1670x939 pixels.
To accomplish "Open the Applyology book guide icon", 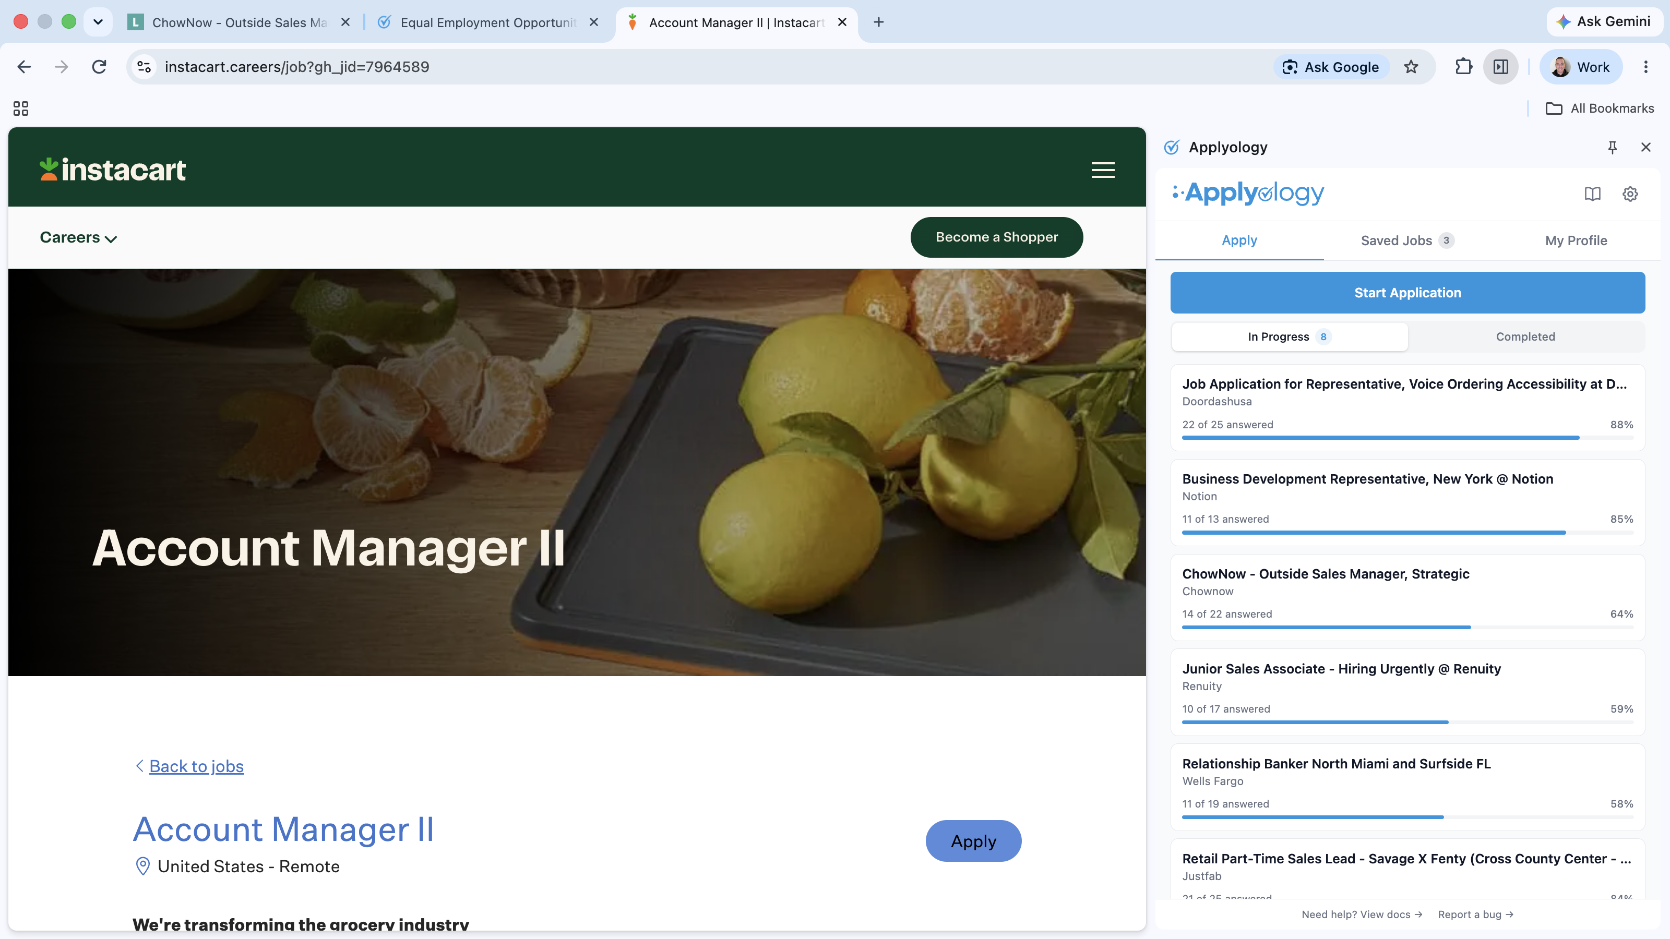I will [1592, 194].
